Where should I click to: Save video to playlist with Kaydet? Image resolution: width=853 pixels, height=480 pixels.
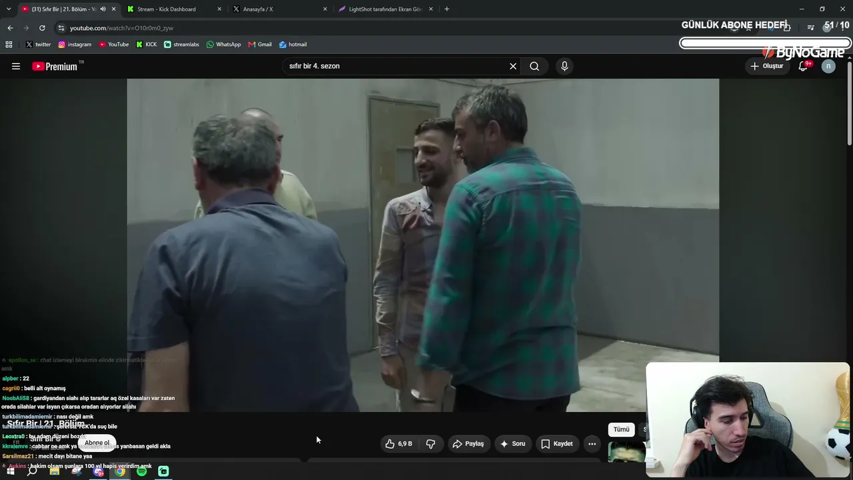pyautogui.click(x=556, y=443)
